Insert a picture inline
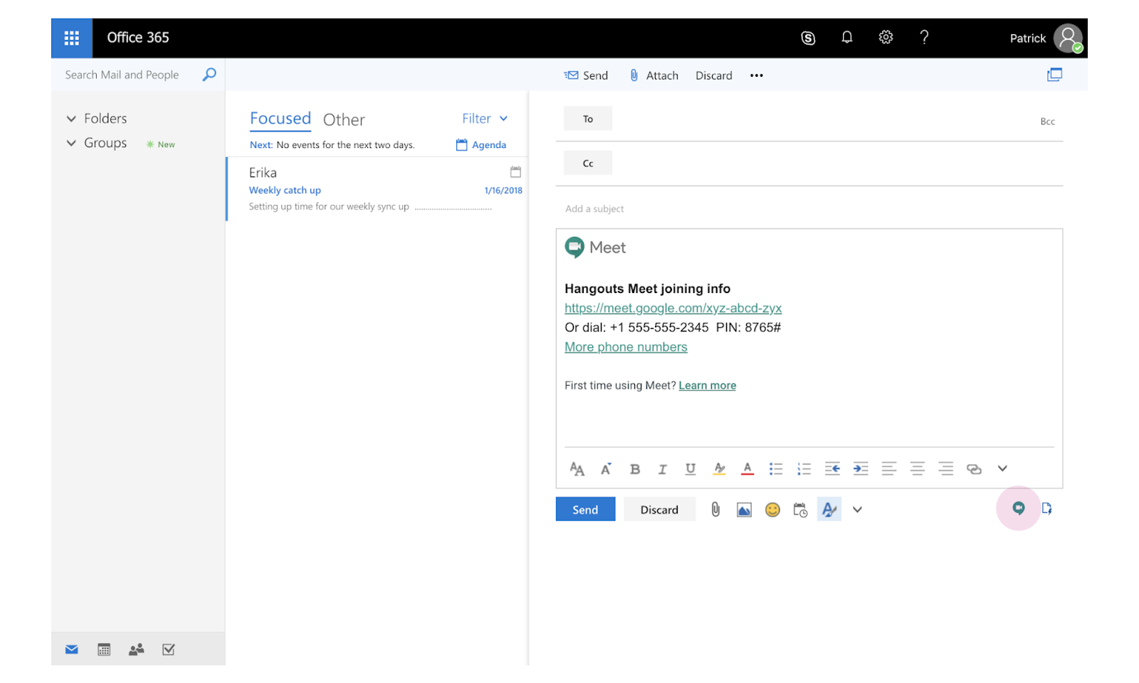 [x=744, y=510]
